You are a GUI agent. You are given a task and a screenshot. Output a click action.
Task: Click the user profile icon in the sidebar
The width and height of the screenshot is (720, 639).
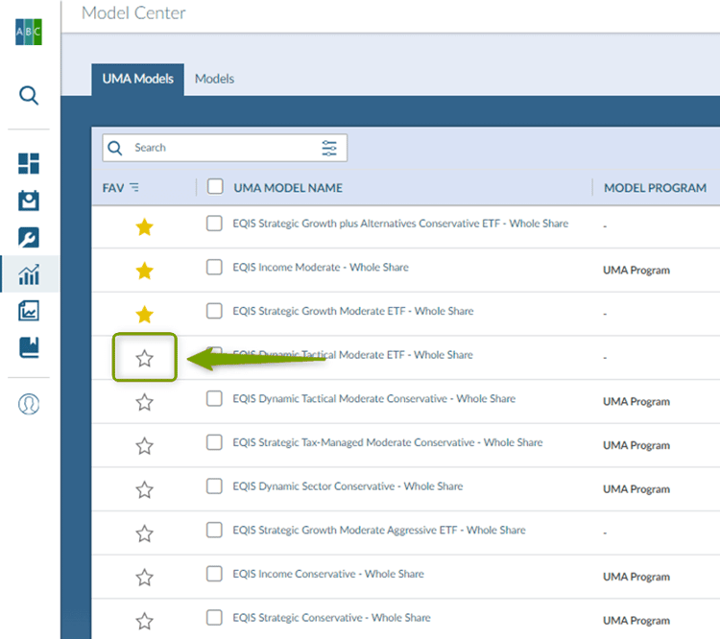pyautogui.click(x=29, y=404)
